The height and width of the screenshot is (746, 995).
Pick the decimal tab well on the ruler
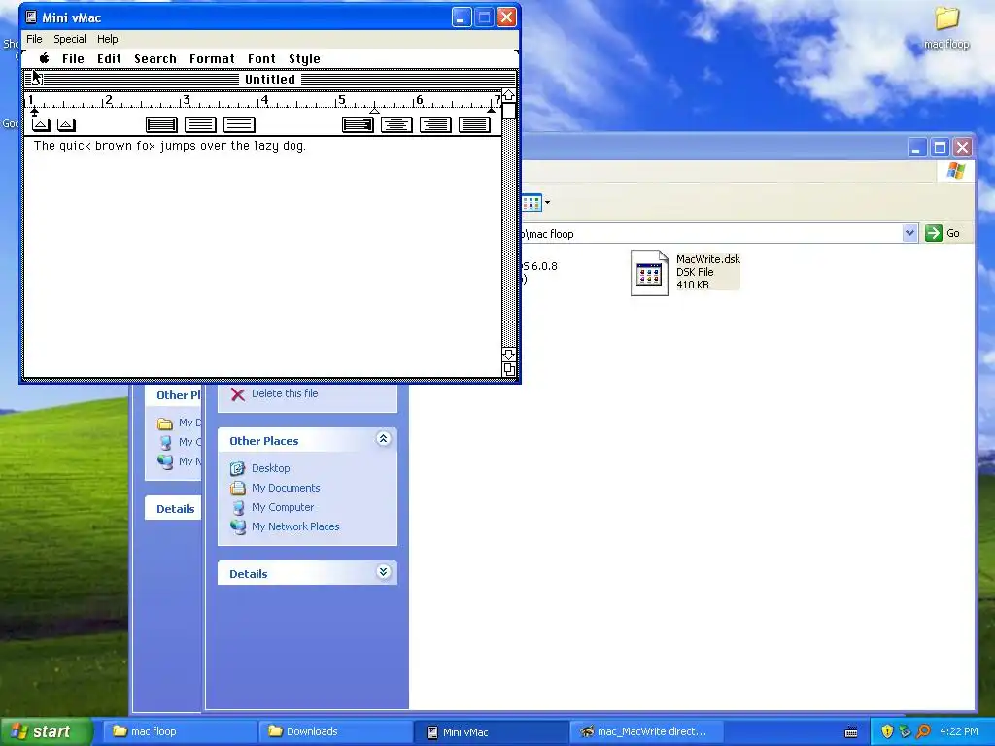(x=67, y=125)
